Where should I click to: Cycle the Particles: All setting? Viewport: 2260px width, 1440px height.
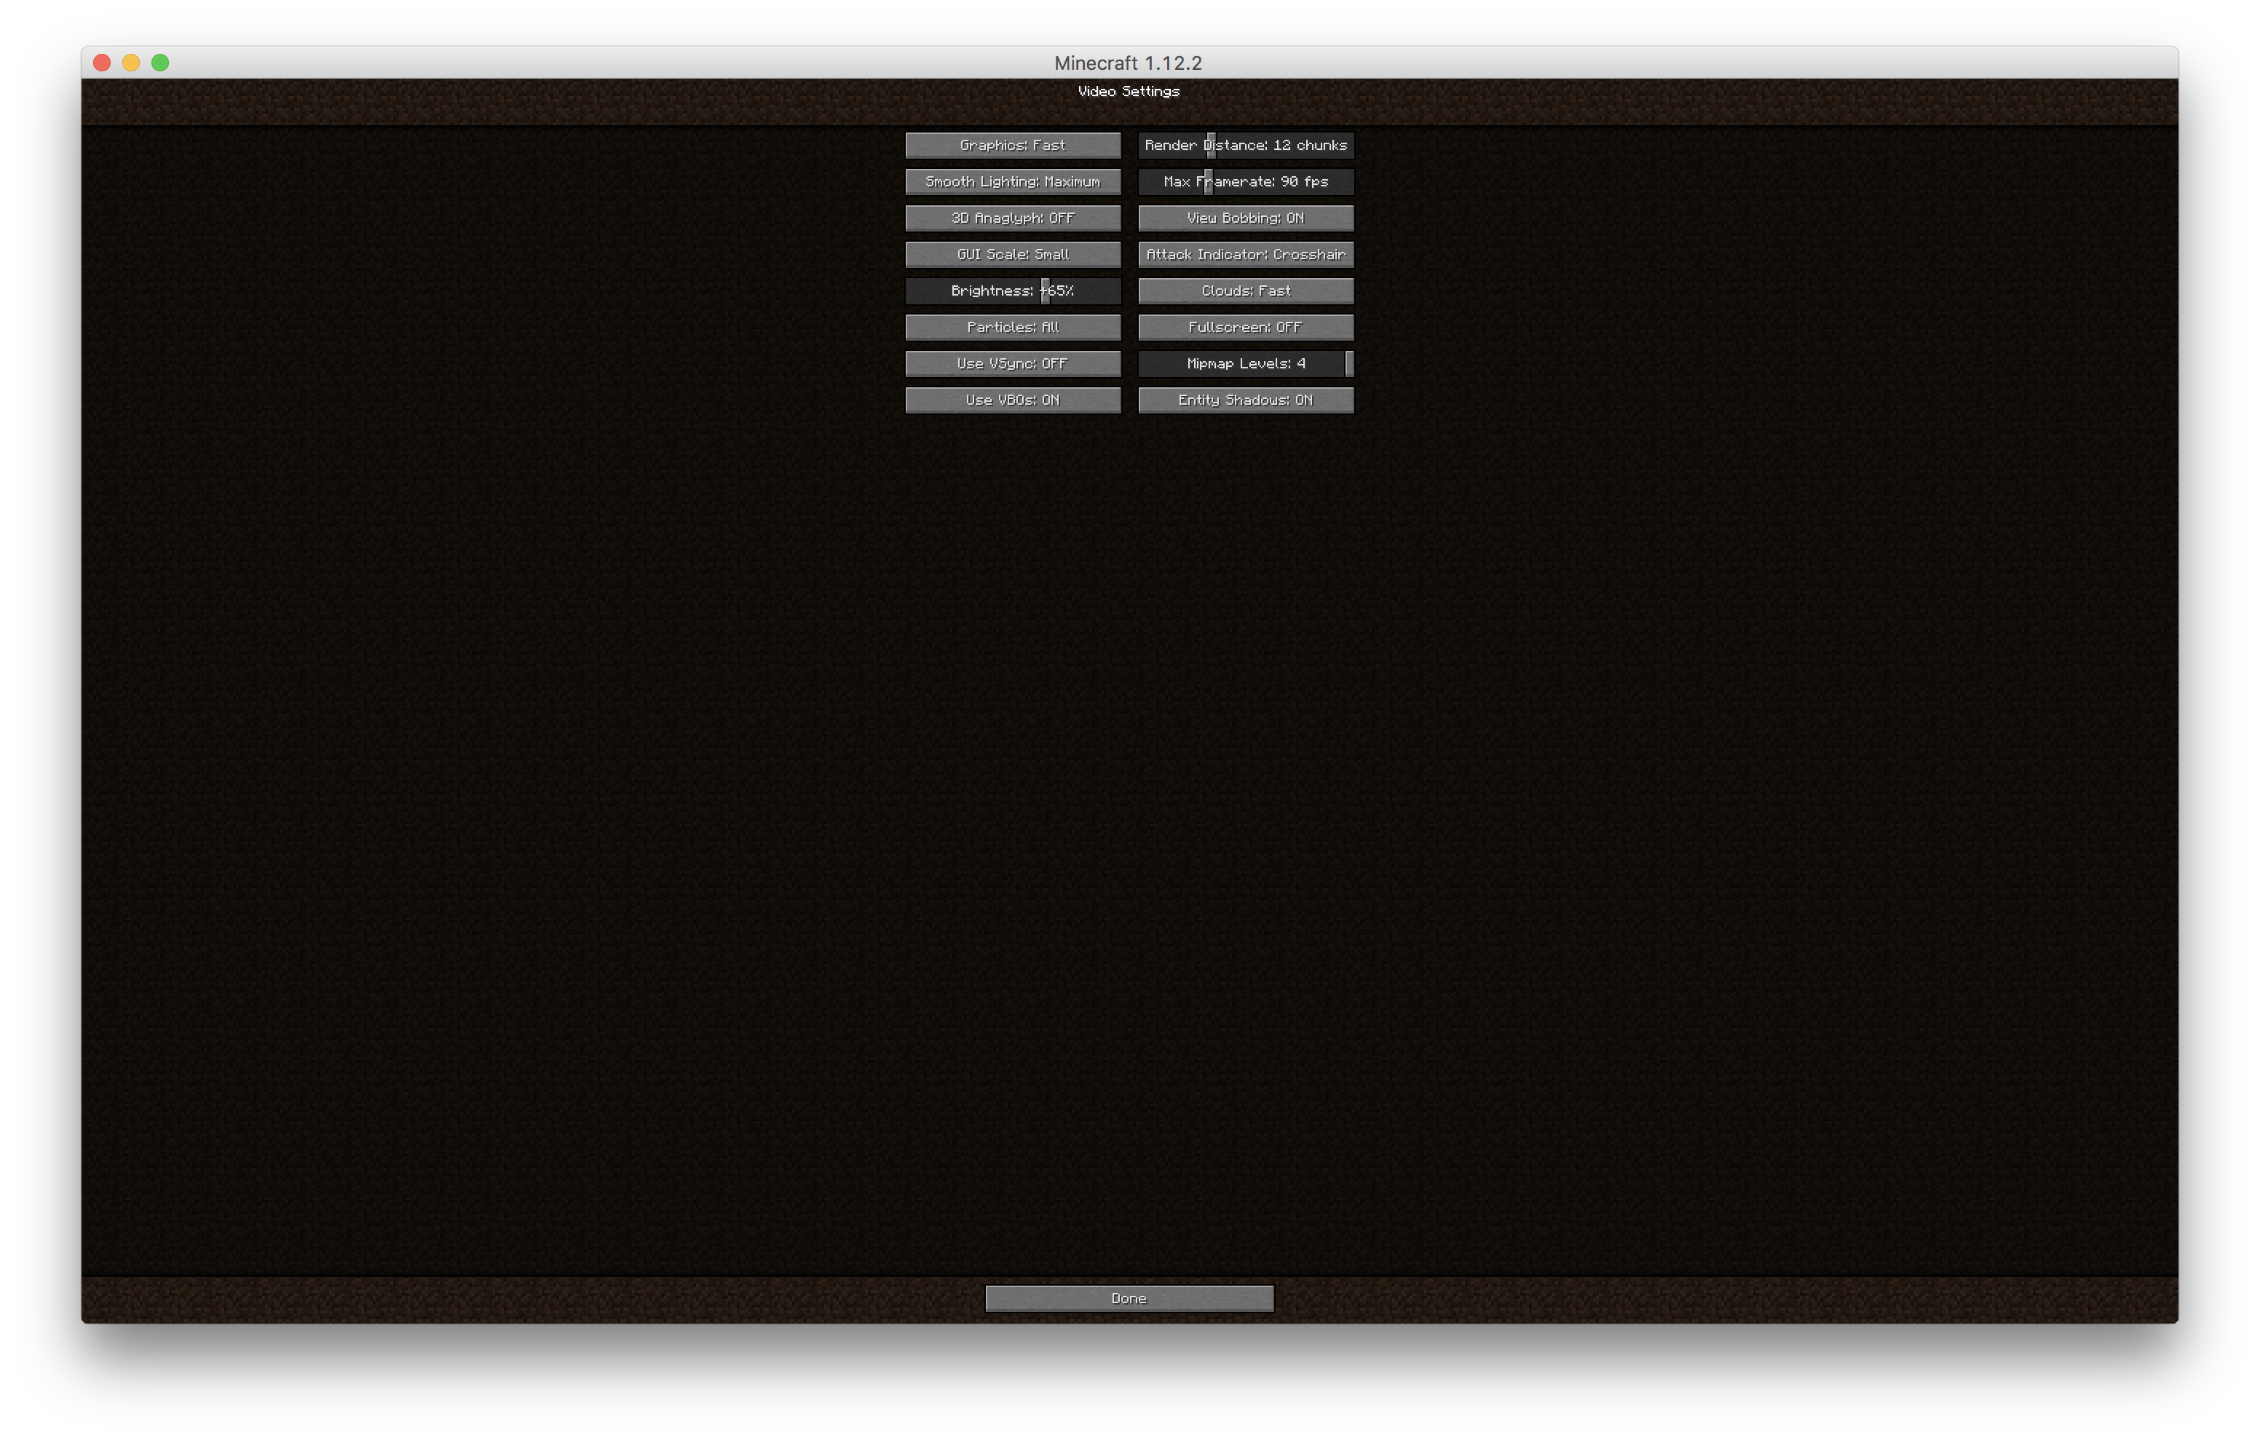[1012, 327]
